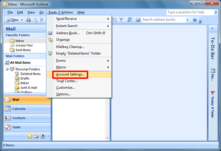Expand the Forms submenu
This screenshot has width=221, height=151.
[x=79, y=61]
